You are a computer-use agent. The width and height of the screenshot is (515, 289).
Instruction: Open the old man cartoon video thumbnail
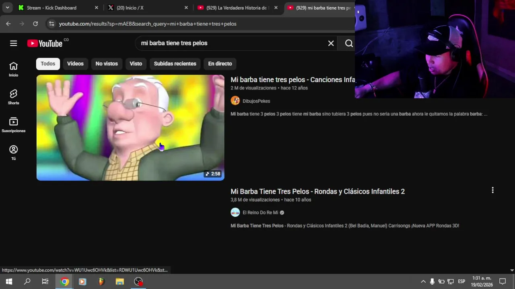tap(130, 128)
